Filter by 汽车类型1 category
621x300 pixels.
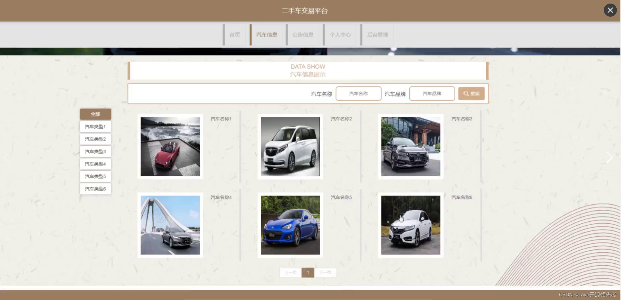(x=95, y=127)
